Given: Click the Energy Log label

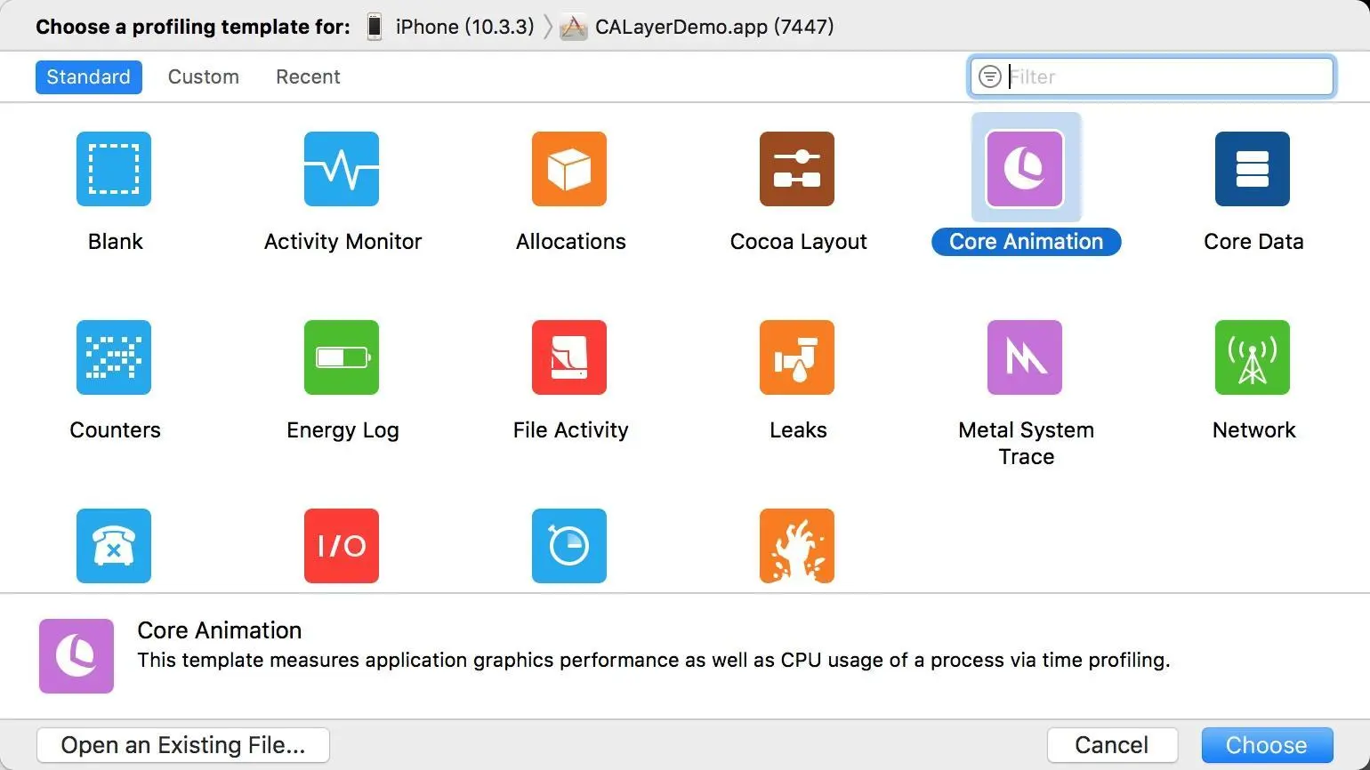Looking at the screenshot, I should click(343, 430).
